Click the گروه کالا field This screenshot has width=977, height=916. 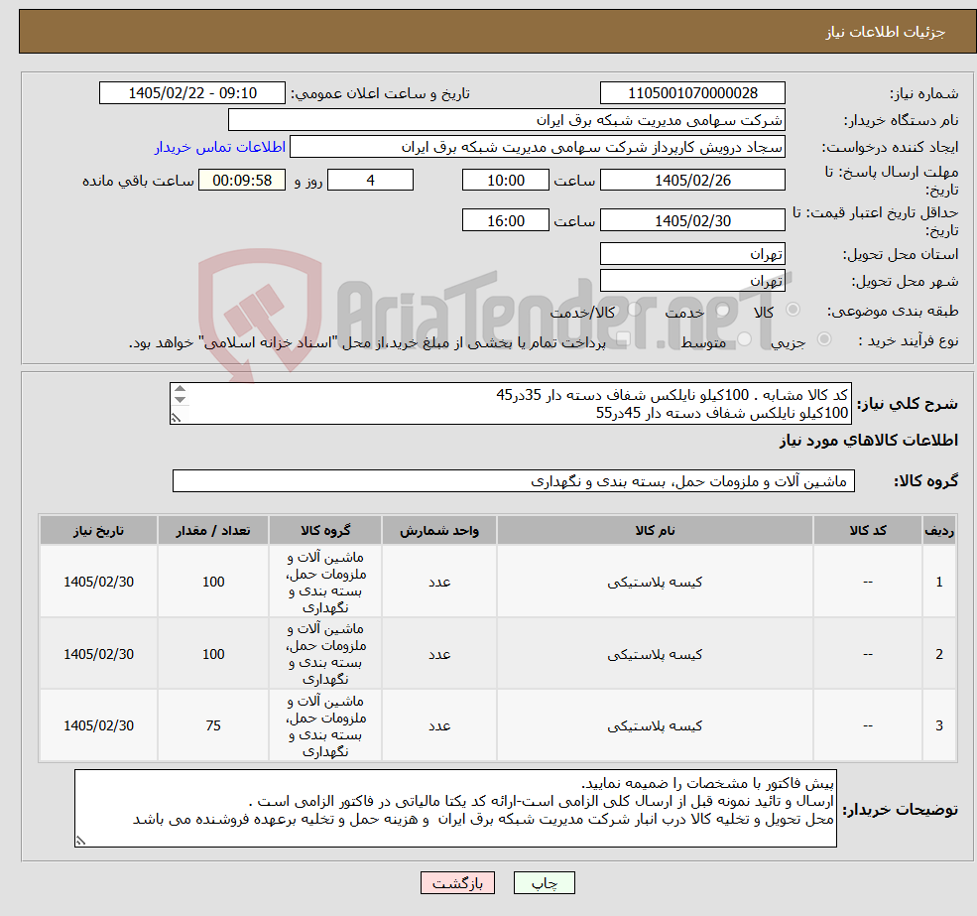pos(514,480)
